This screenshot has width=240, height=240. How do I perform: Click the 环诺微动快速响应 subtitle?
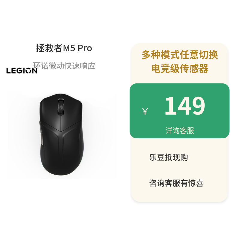pos(64,66)
